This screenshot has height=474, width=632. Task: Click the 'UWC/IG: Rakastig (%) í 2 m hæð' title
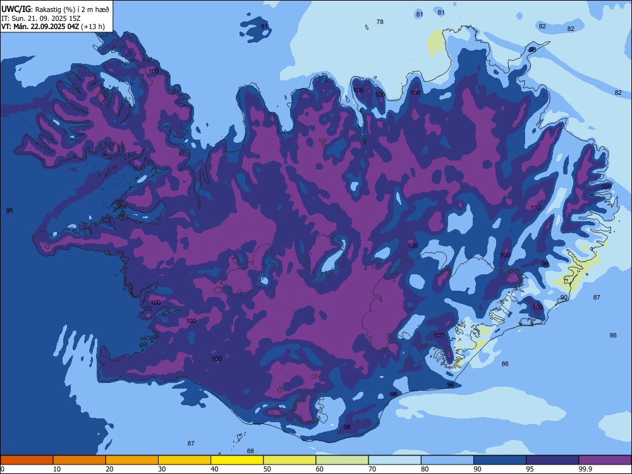(x=55, y=9)
